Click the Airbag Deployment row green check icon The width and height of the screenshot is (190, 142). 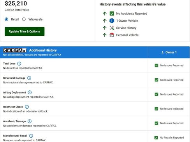157,94
